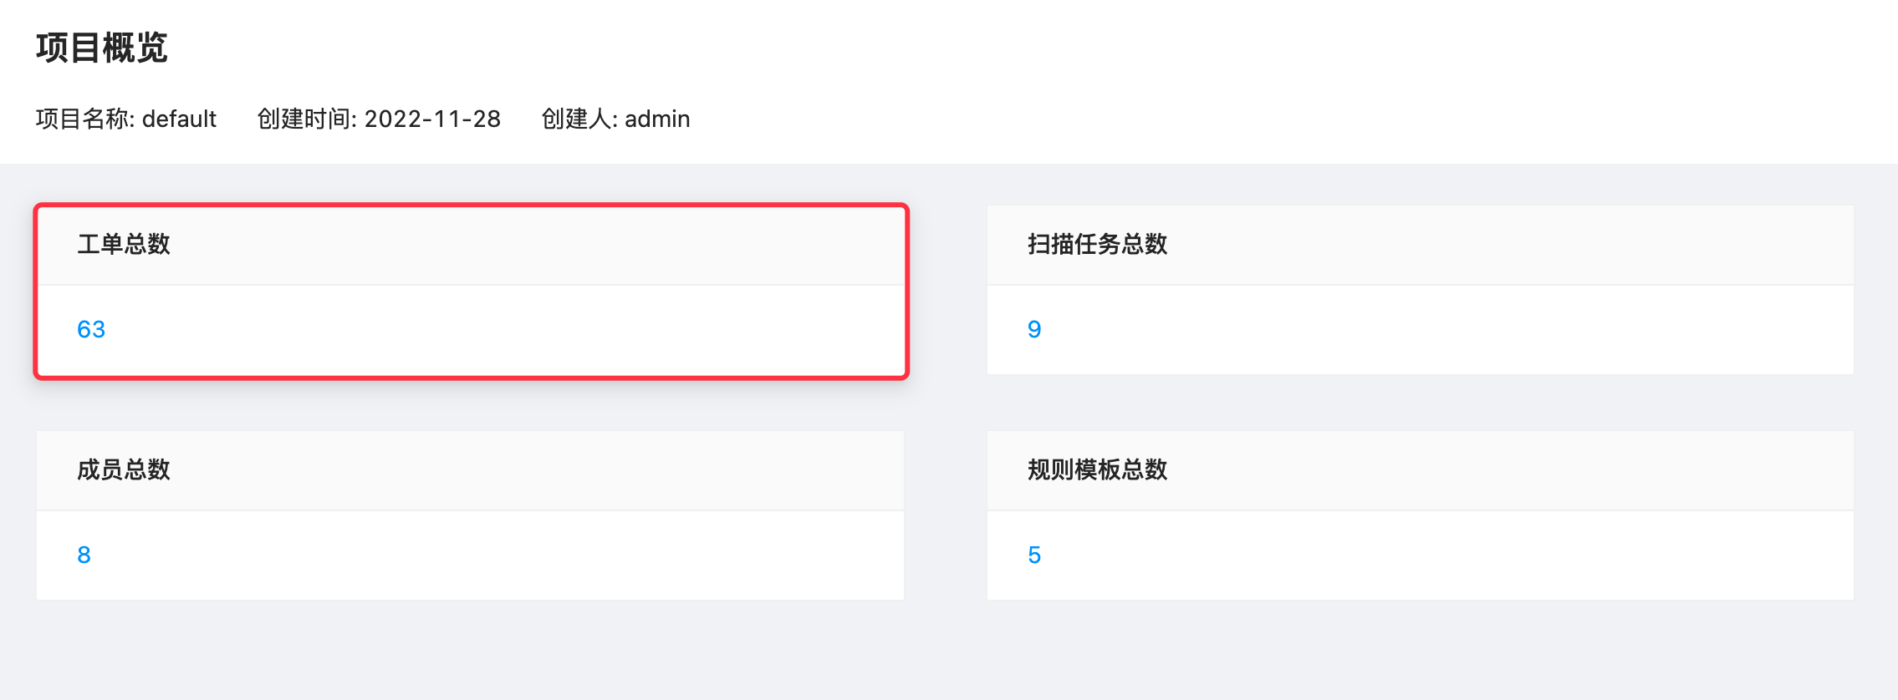1898x700 pixels.
Task: Select the 扫描任务总数 card title
Action: [x=1099, y=245]
